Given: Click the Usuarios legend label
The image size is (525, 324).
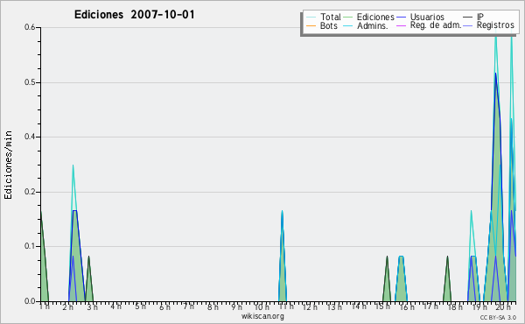Looking at the screenshot, I should pos(427,17).
